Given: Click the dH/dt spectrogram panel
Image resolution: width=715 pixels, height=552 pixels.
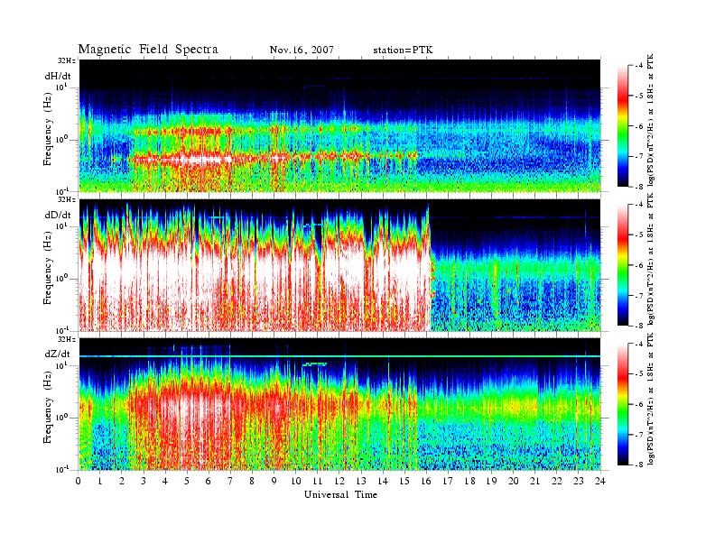Looking at the screenshot, I should (340, 125).
